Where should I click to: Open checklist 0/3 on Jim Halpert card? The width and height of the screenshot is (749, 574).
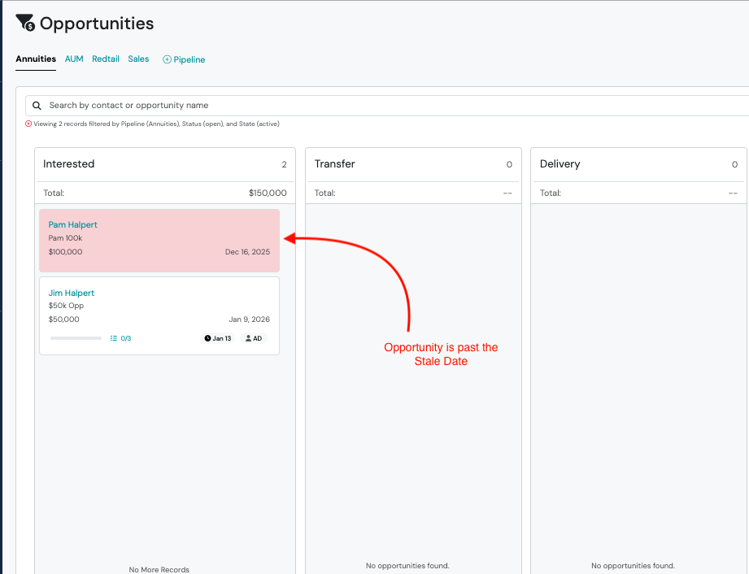120,338
